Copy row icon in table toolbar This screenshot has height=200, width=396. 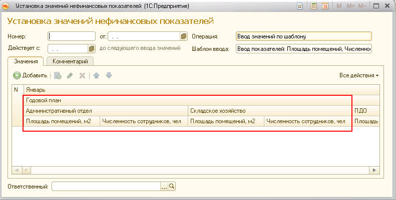click(58, 75)
